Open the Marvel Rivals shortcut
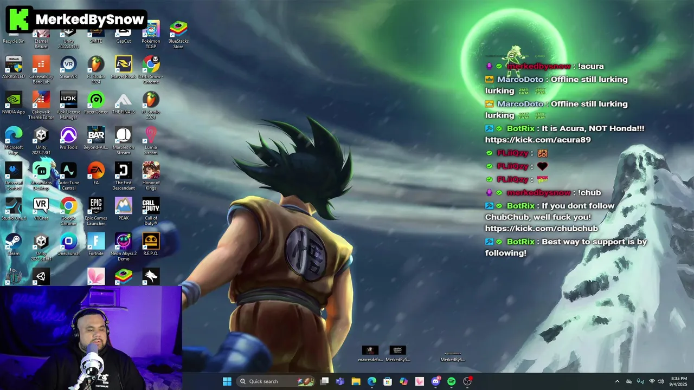The height and width of the screenshot is (390, 694). tap(124, 67)
